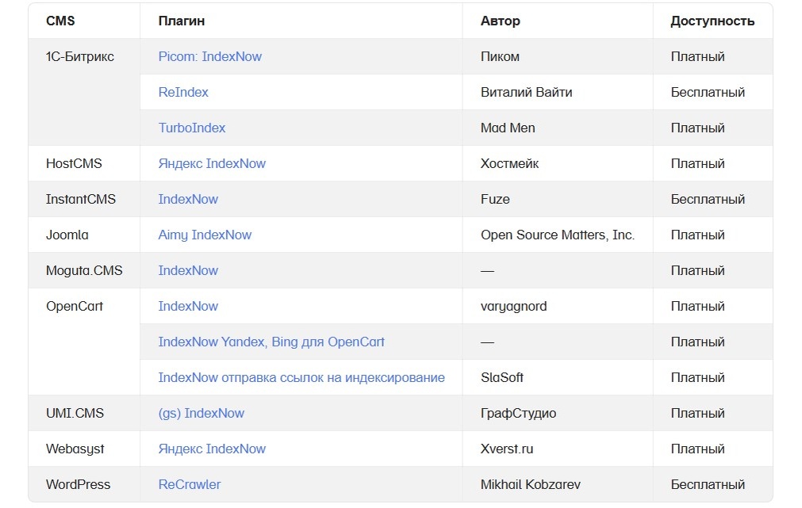Image resolution: width=802 pixels, height=508 pixels.
Task: Click IndexNow link in the Moguta.CMS row
Action: (188, 271)
